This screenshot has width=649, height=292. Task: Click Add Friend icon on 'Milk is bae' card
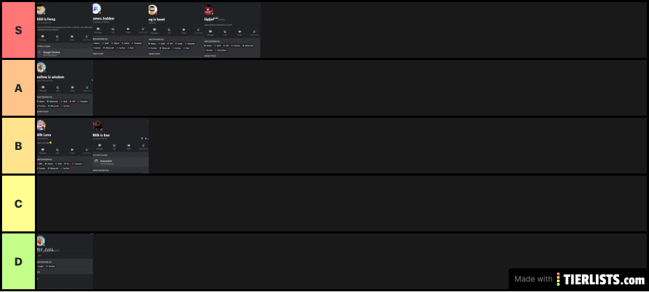[143, 146]
